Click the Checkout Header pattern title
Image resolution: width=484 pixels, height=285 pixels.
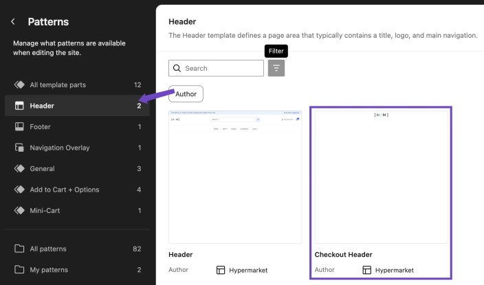point(343,255)
